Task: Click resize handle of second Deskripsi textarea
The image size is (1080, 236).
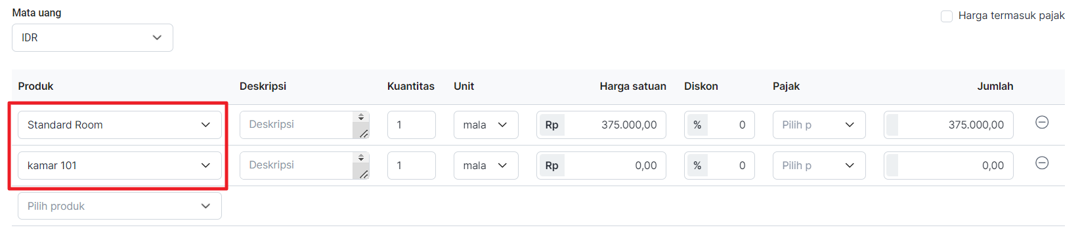Action: tap(362, 172)
